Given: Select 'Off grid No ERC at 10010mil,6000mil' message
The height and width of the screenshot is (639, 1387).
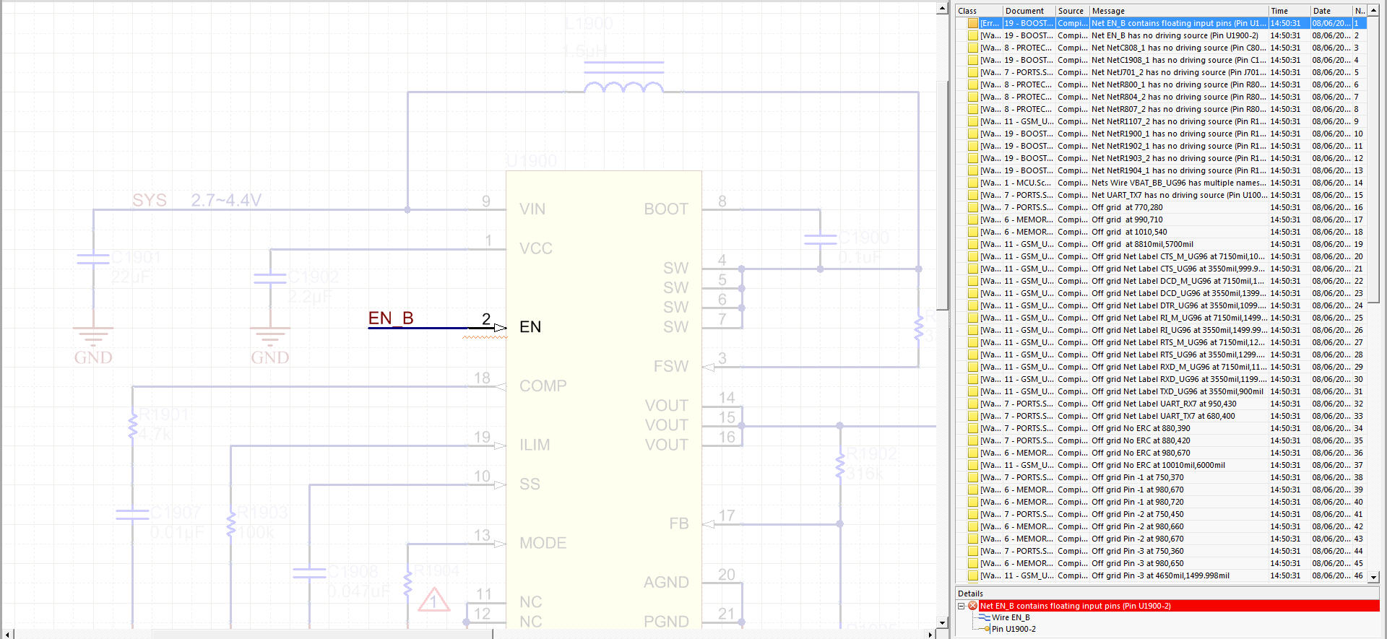Looking at the screenshot, I should point(1162,465).
